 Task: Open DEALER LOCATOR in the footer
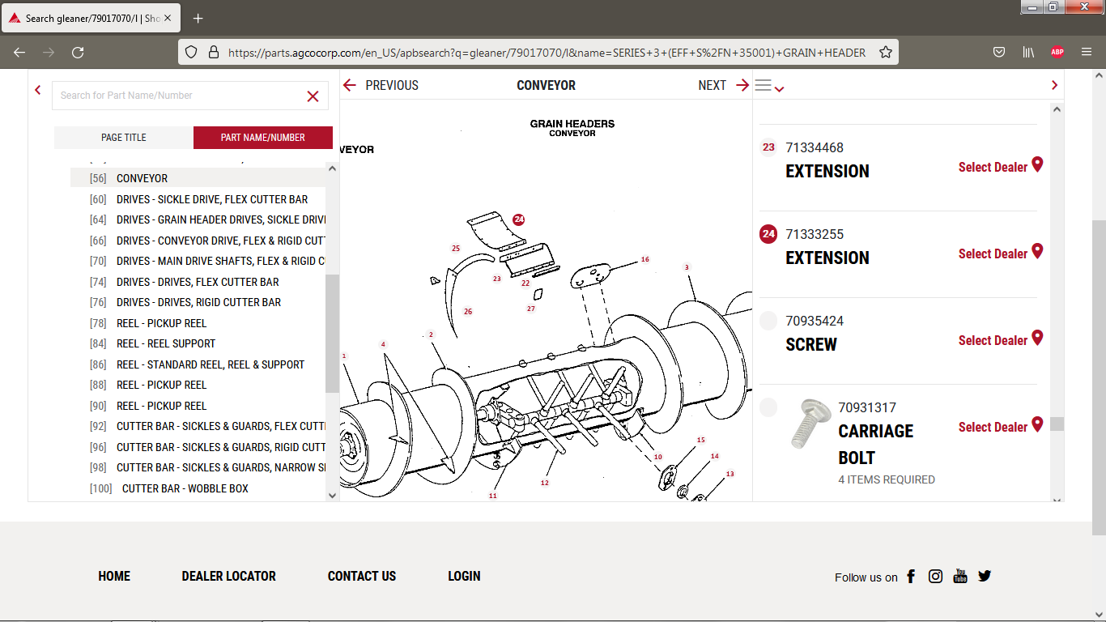(229, 577)
